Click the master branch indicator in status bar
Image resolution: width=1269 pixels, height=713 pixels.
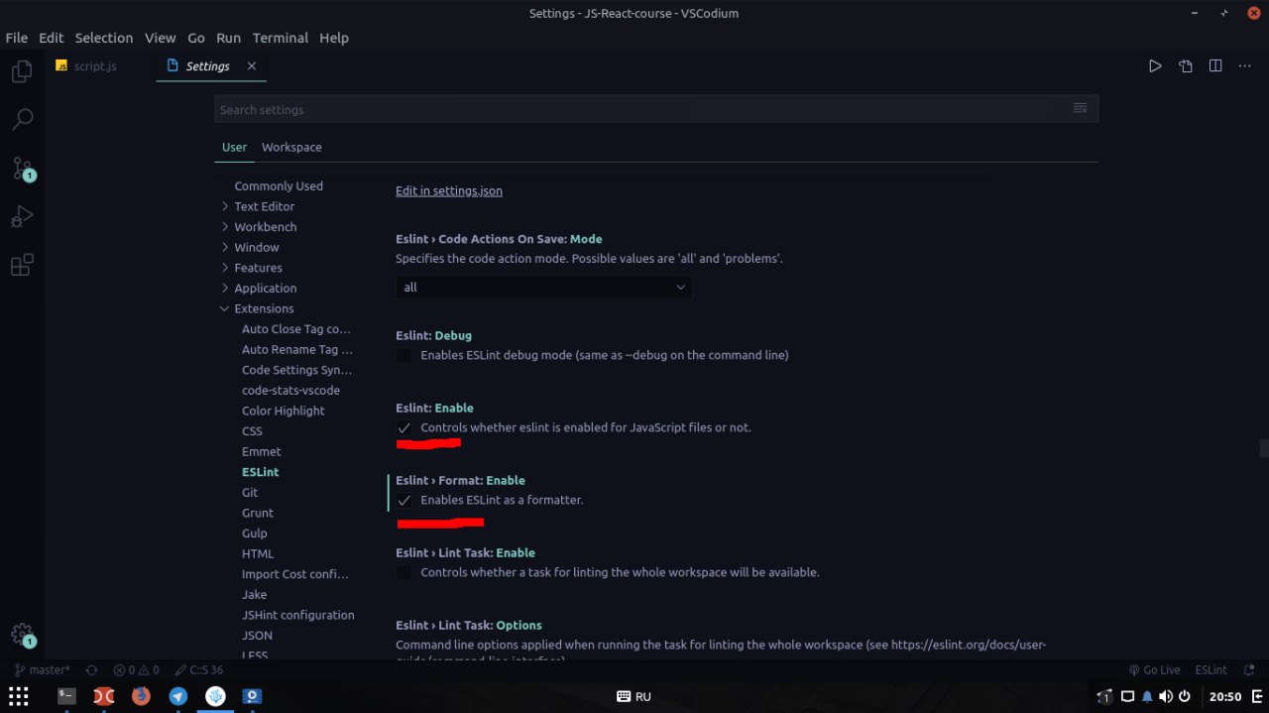(43, 670)
